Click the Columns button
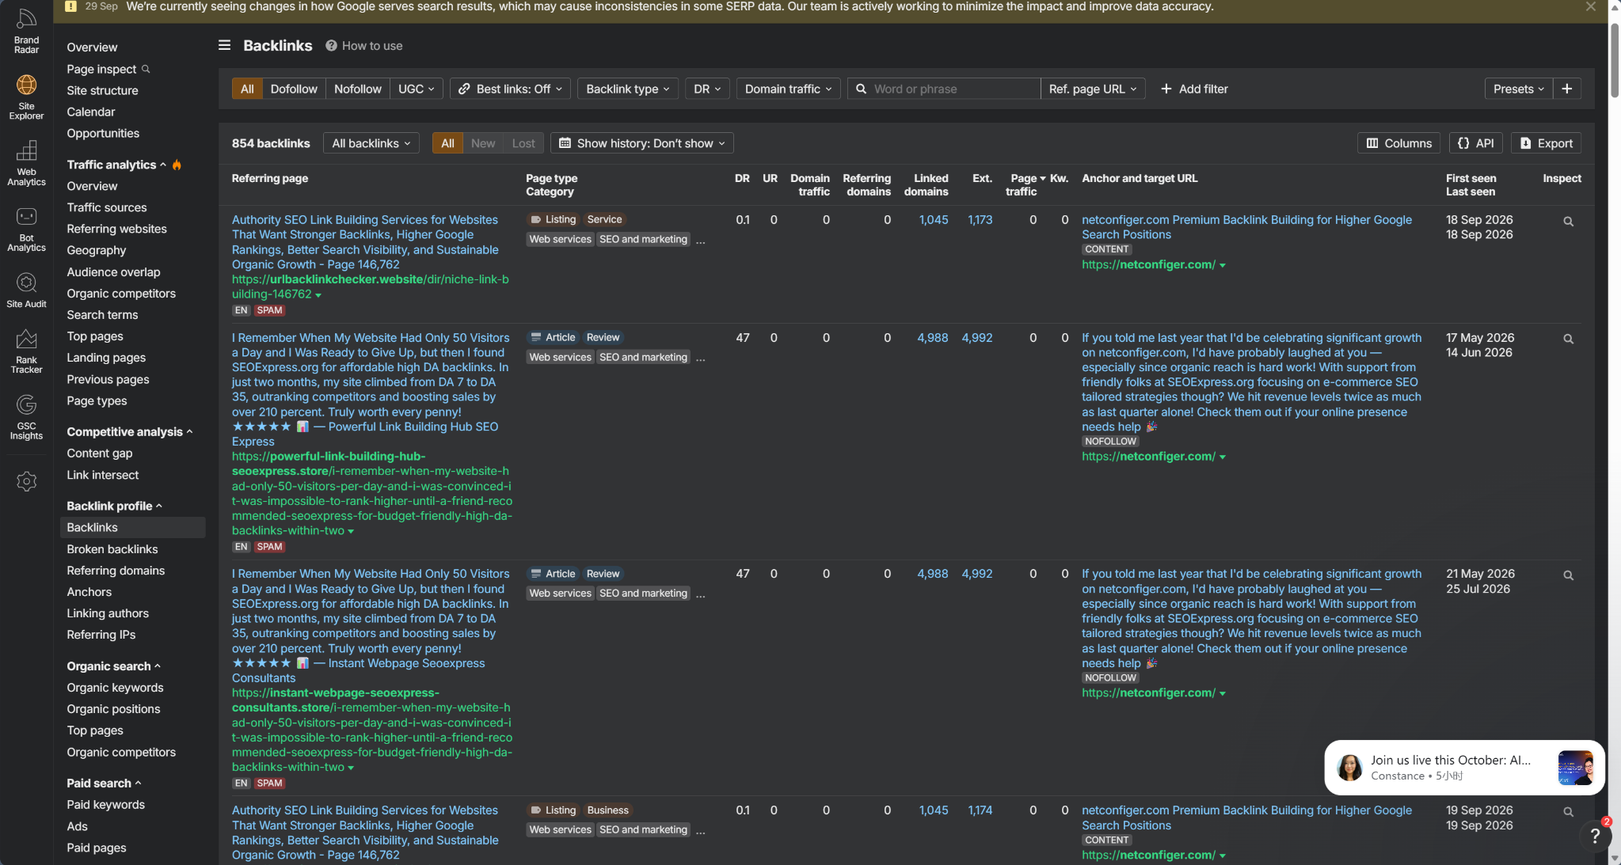The height and width of the screenshot is (865, 1621). pos(1399,143)
